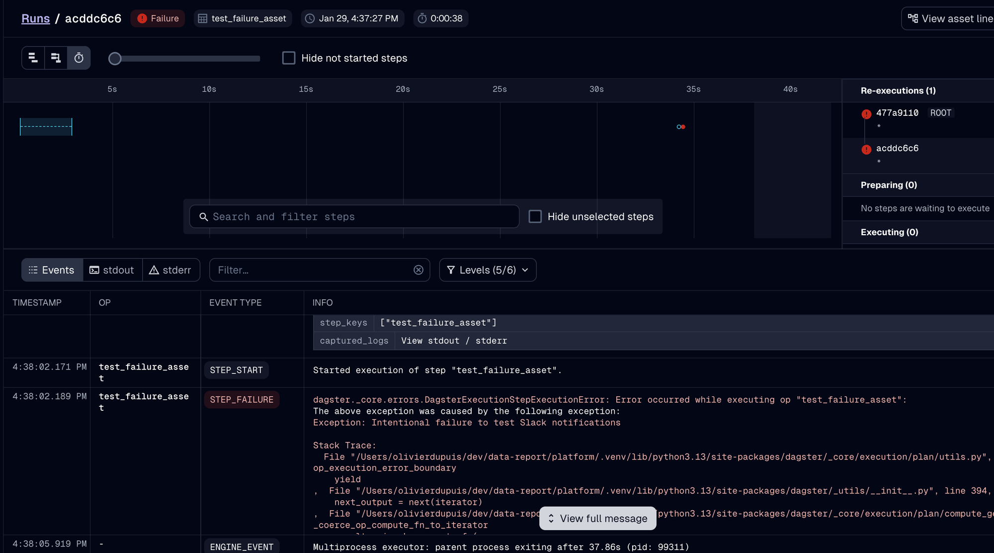Go to the Runs breadcrumb link
Image resolution: width=994 pixels, height=553 pixels.
pyautogui.click(x=35, y=18)
